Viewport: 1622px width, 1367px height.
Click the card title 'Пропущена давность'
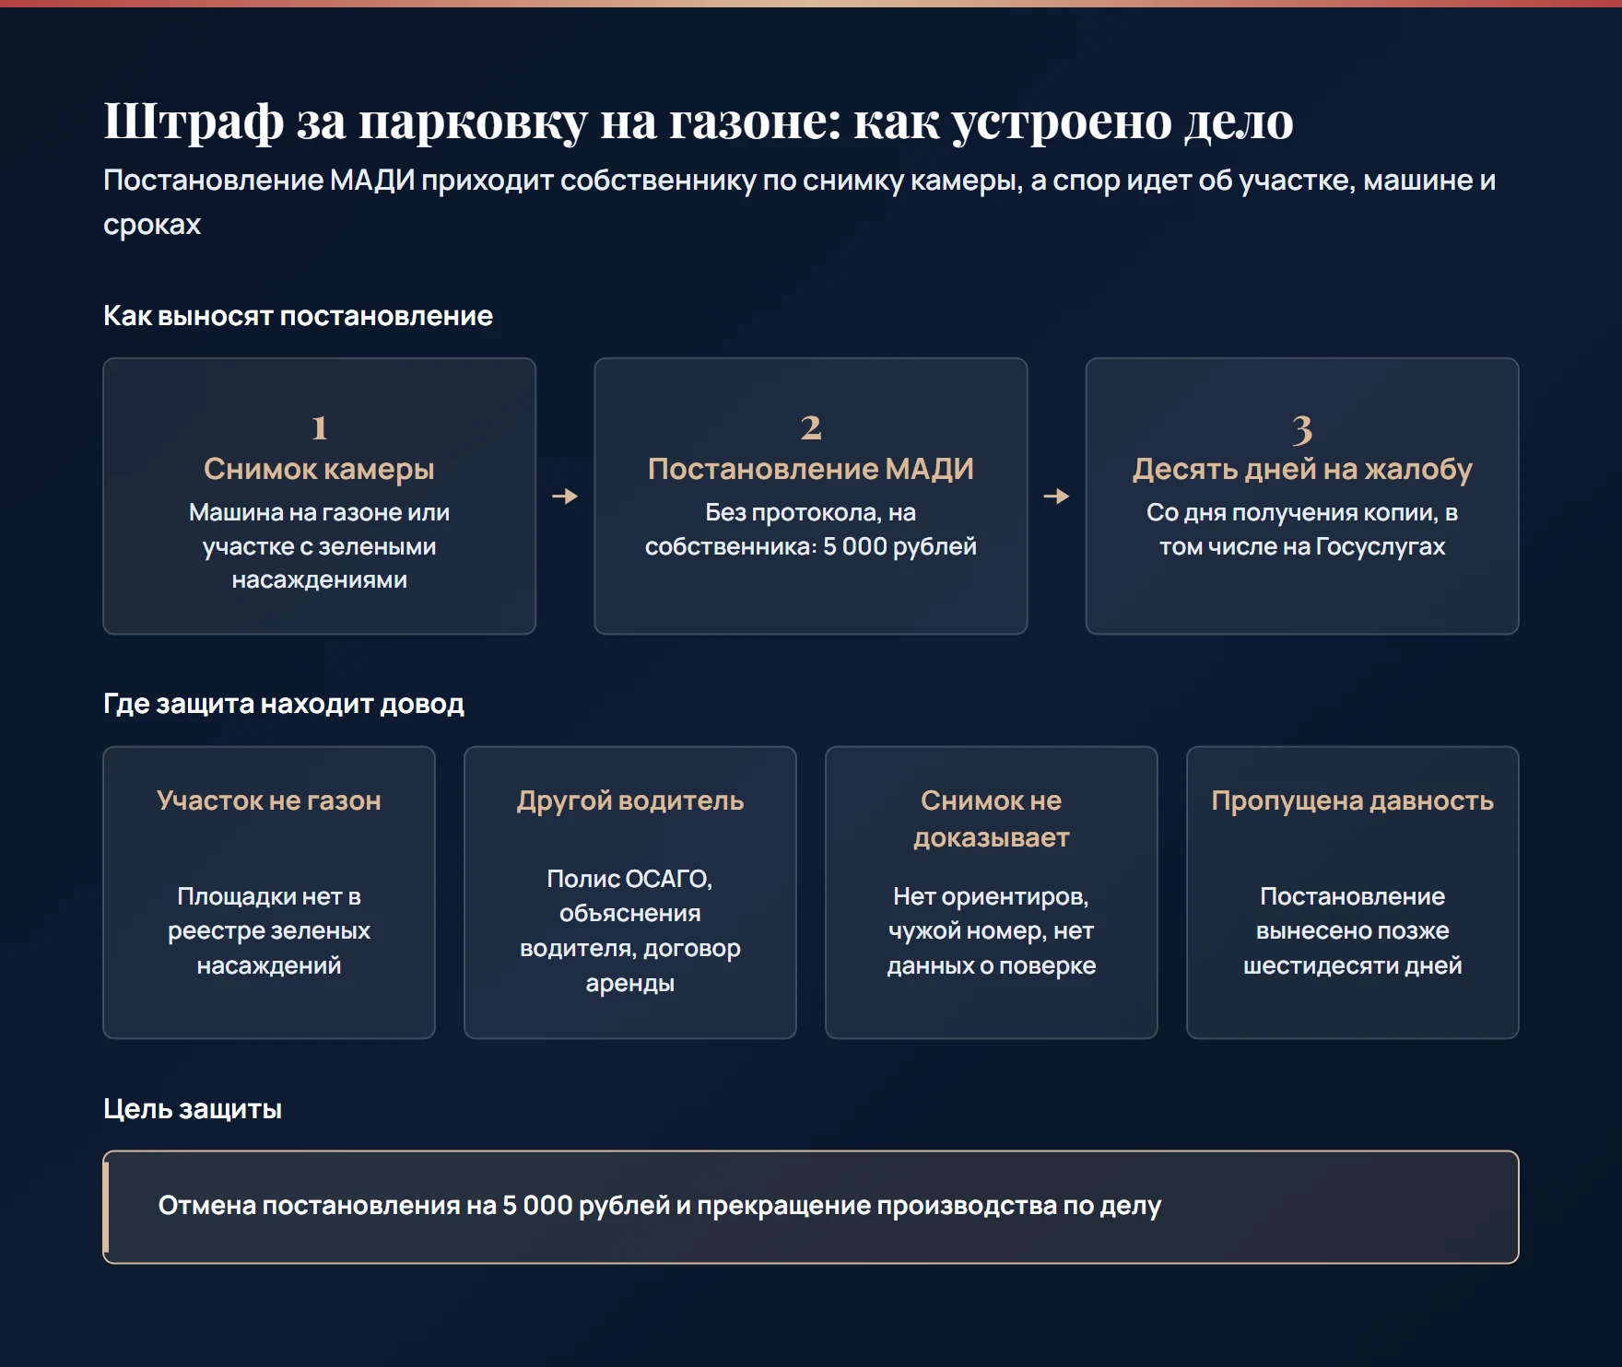1353,800
